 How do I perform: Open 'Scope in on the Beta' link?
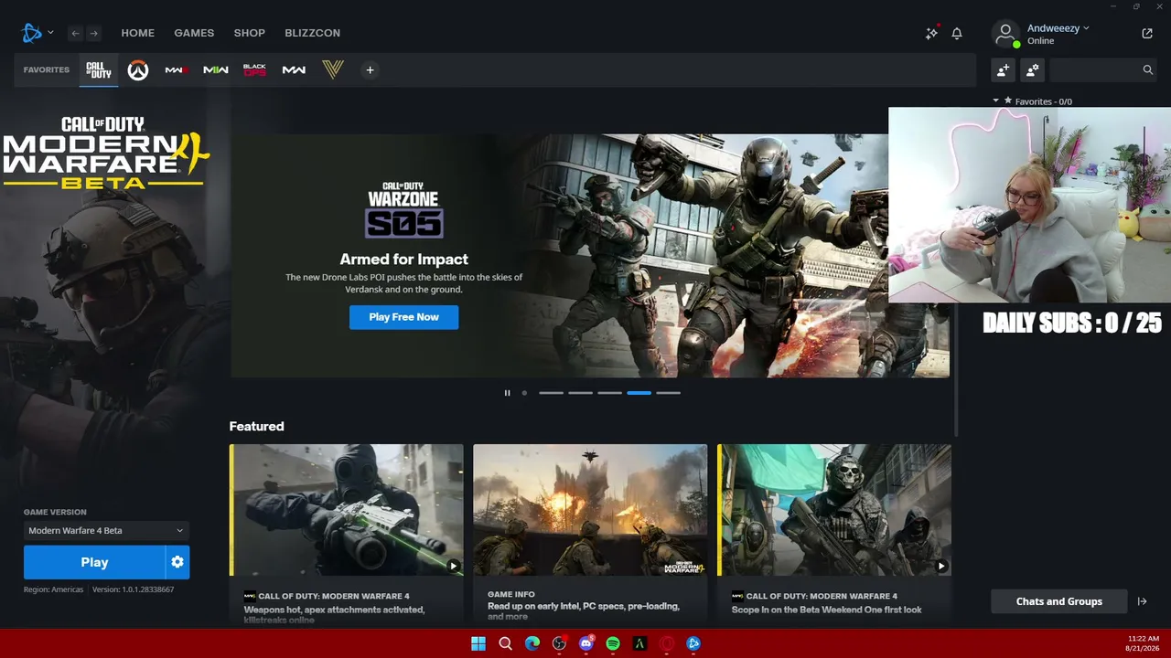pos(826,610)
